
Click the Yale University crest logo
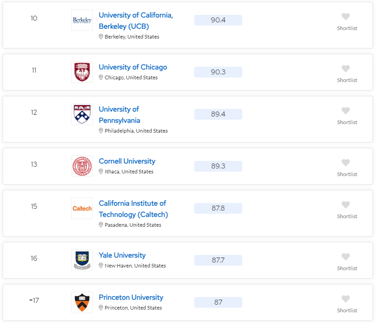click(x=82, y=259)
